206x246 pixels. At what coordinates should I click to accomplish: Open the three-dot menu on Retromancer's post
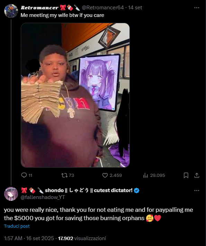click(197, 8)
